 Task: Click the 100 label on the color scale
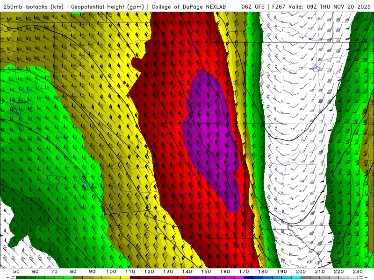click(111, 272)
